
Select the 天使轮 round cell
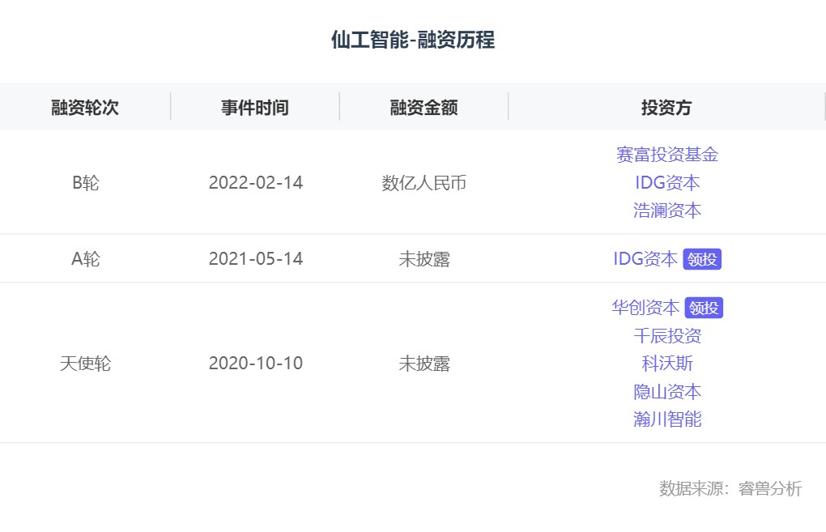point(85,364)
